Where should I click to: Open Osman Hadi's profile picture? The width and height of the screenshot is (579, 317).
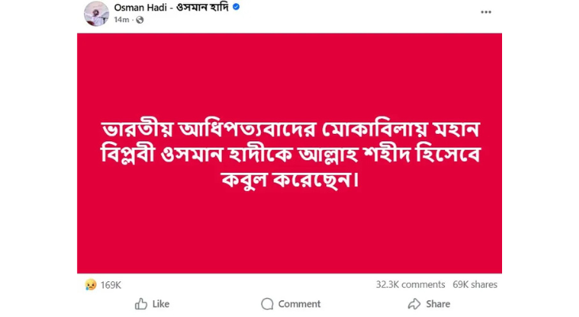point(96,13)
